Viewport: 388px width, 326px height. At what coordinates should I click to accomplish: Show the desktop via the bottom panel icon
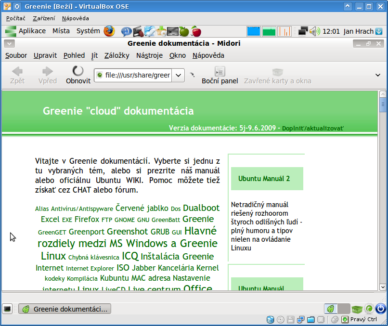pyautogui.click(x=7, y=309)
